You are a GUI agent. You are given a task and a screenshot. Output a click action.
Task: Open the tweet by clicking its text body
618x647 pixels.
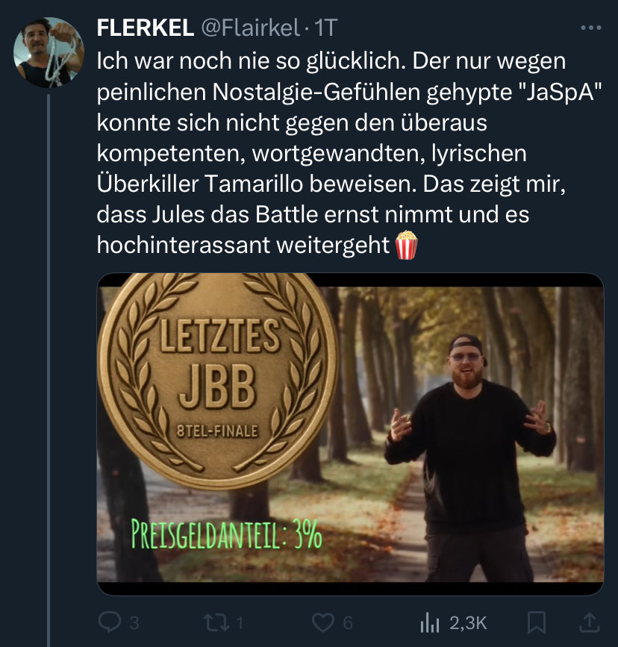[x=349, y=153]
